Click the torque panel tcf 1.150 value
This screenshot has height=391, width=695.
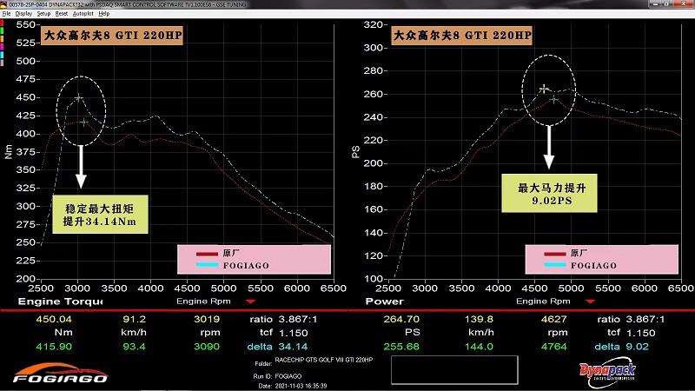[293, 333]
